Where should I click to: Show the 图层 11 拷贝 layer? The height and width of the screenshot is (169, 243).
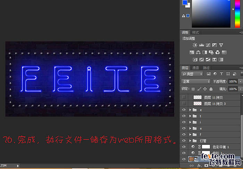pos(184,98)
